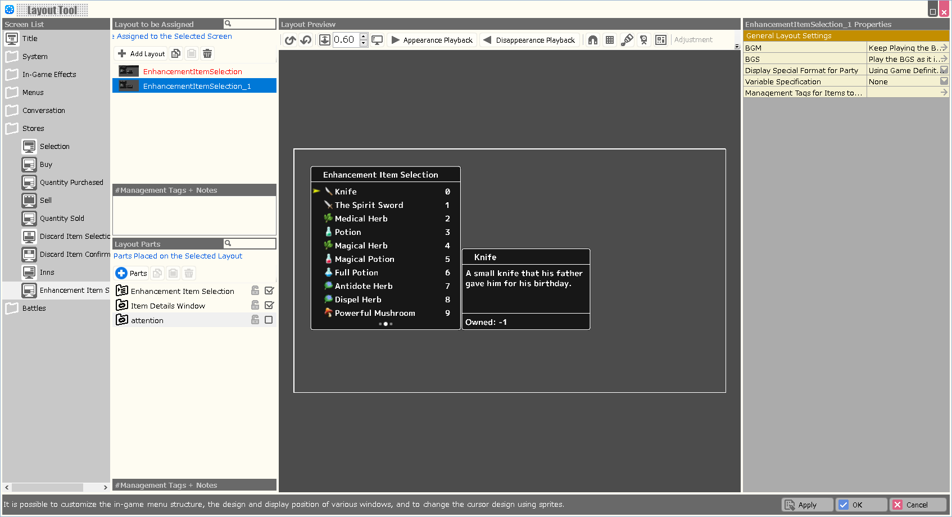Delete the selected layout with trash icon
Screen dimensions: 952x517
point(207,53)
